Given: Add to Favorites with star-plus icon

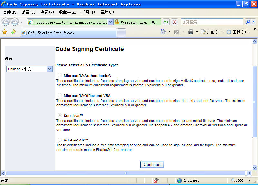Looking at the screenshot, I should click(x=14, y=32).
